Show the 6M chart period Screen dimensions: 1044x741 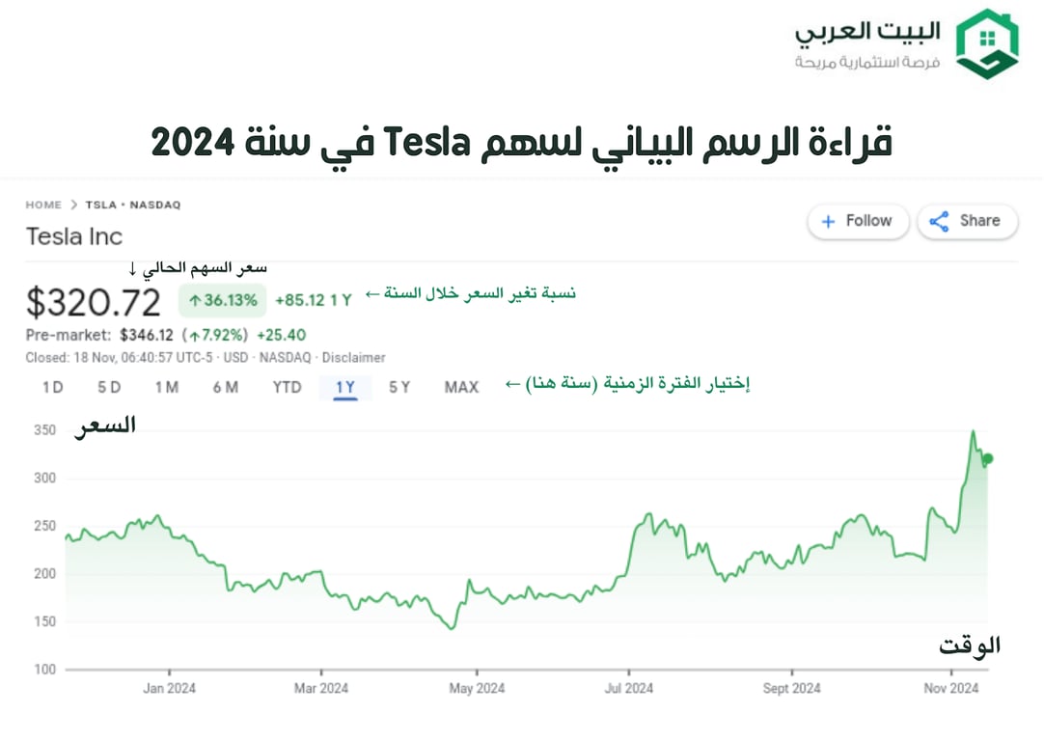tap(226, 387)
